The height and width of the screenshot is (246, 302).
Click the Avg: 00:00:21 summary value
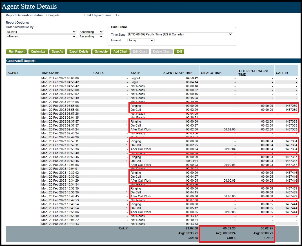[263, 233]
